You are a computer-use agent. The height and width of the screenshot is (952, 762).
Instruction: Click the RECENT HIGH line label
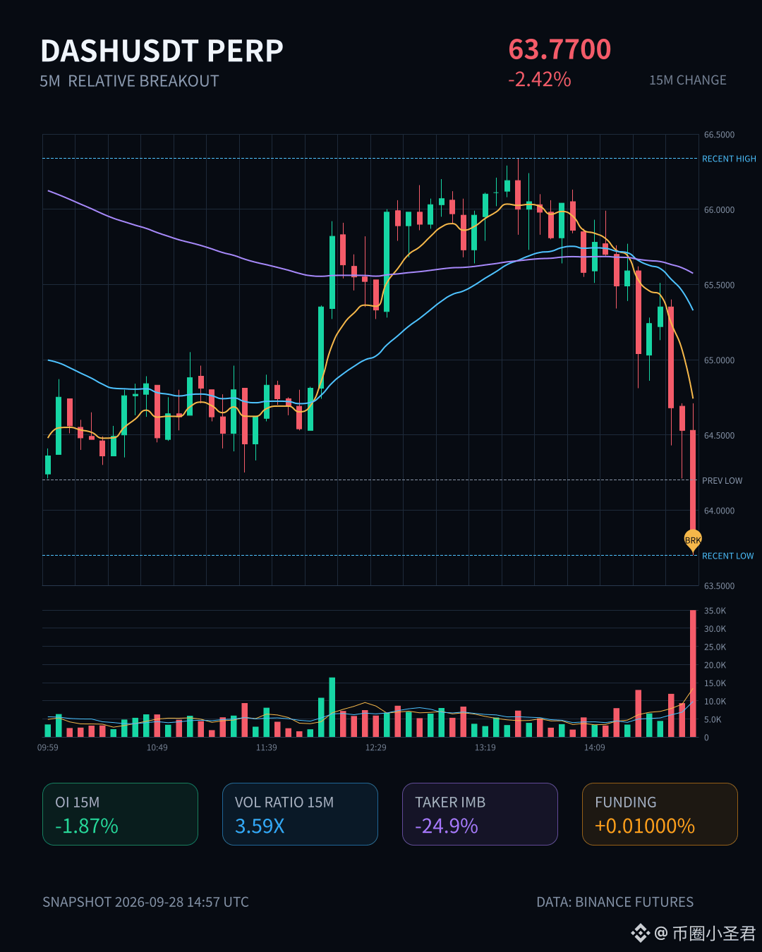(x=729, y=159)
